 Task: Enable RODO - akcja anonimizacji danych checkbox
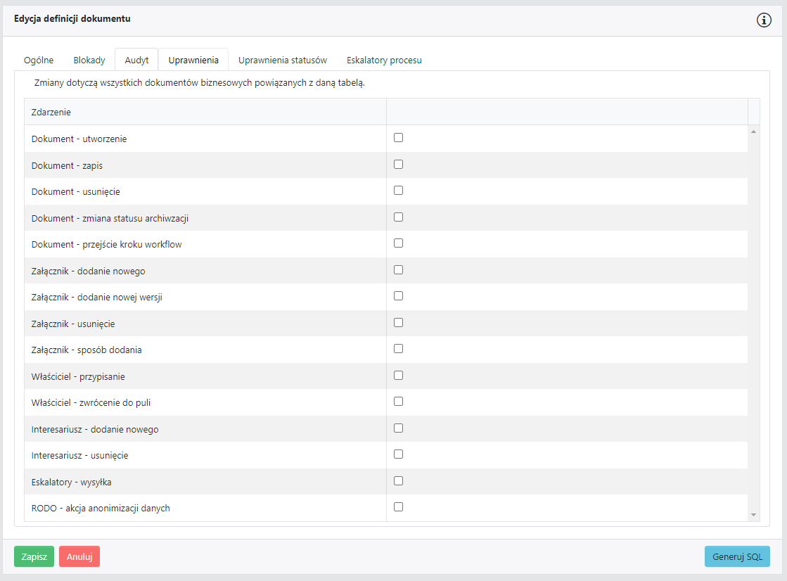click(398, 507)
